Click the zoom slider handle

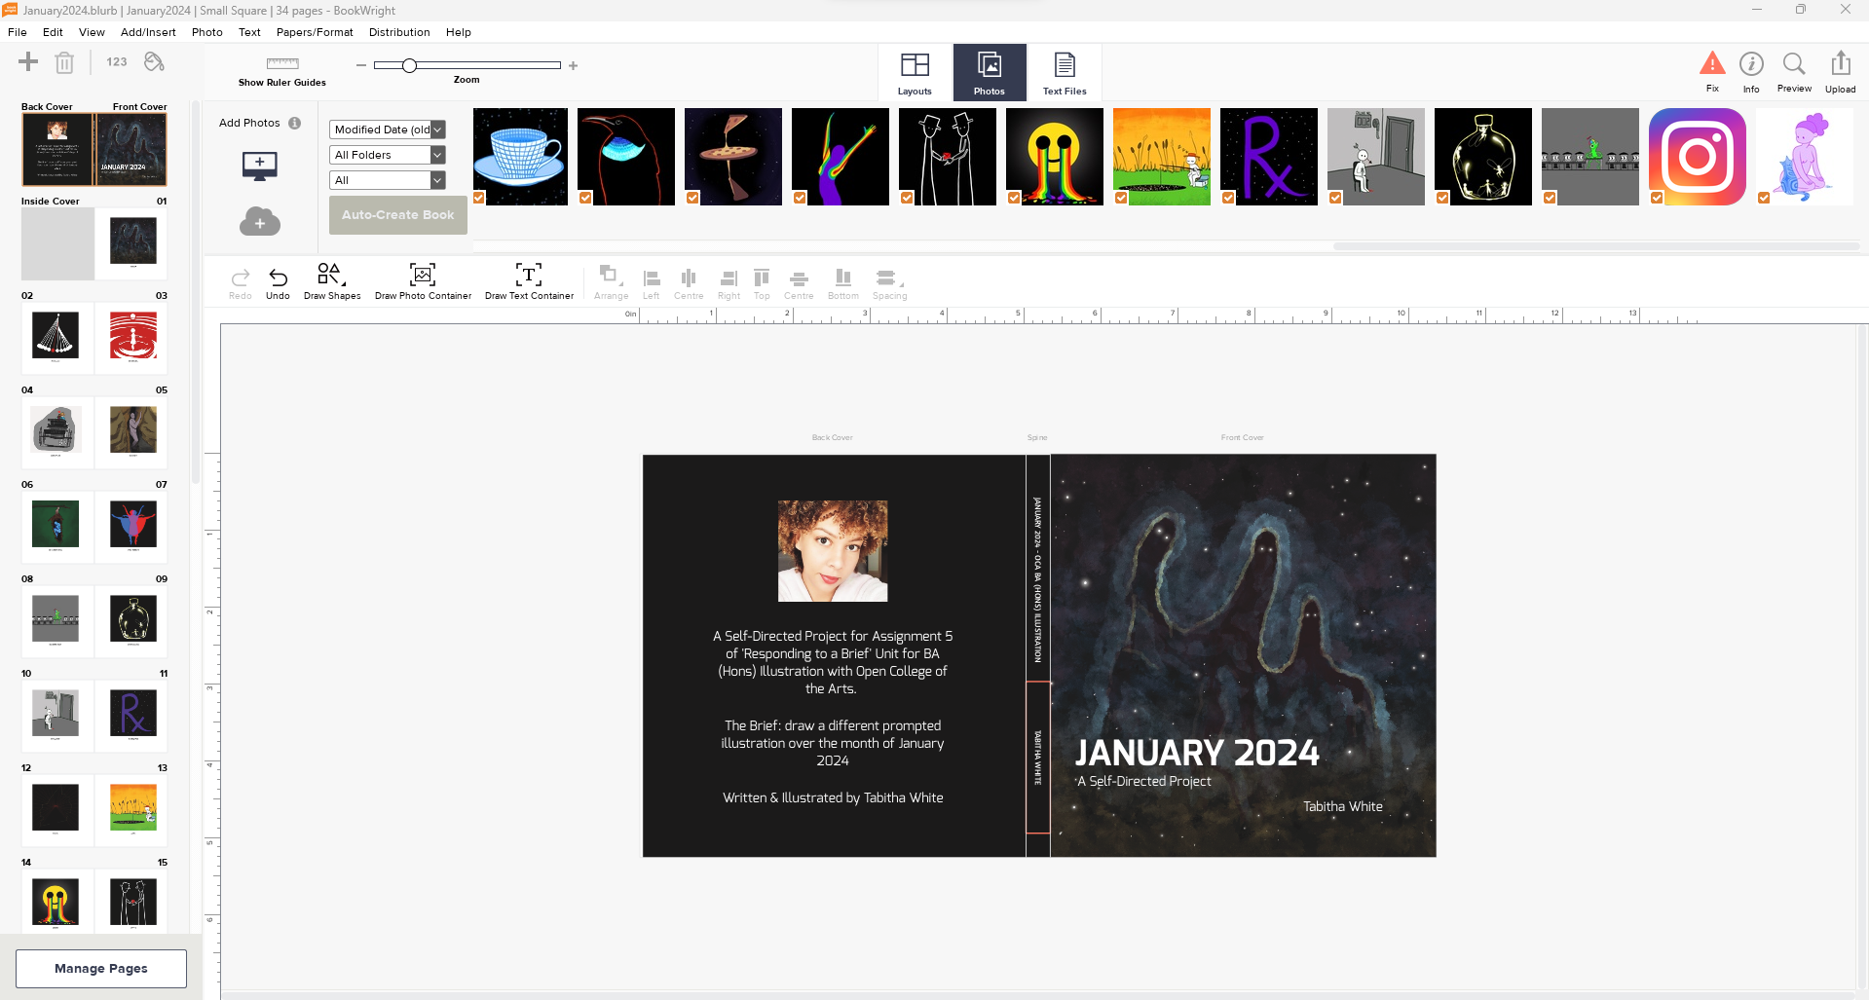pos(410,65)
